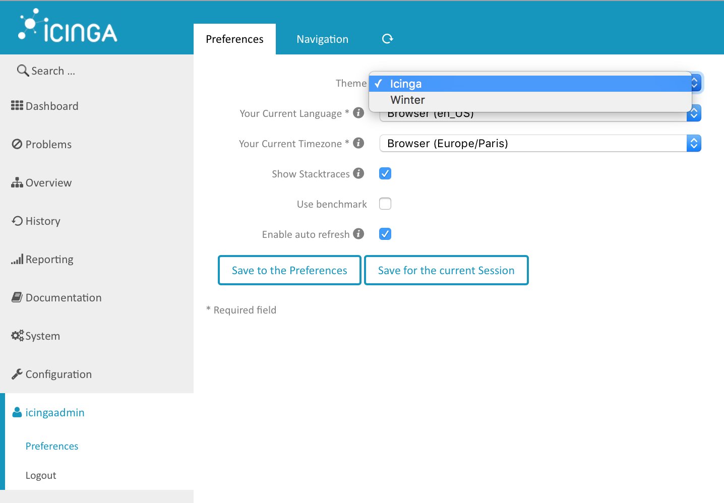Click the Logout link
Screen dimensions: 724x503
pos(41,475)
